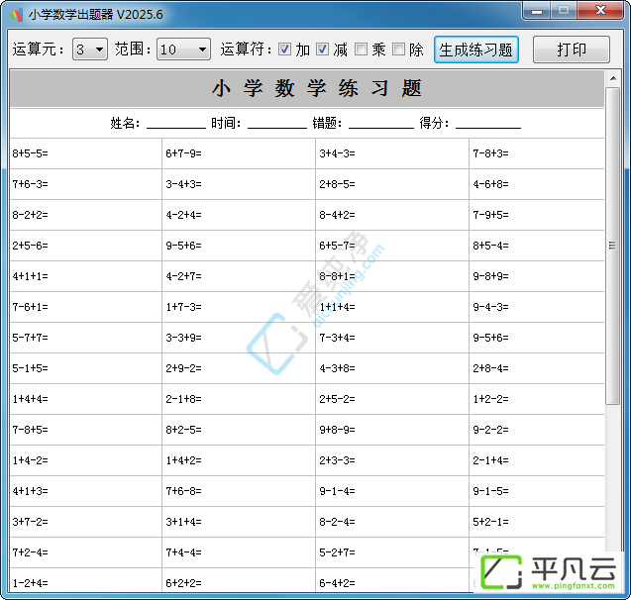Select the 4-3+8= problem cell
The image size is (631, 600).
point(392,368)
